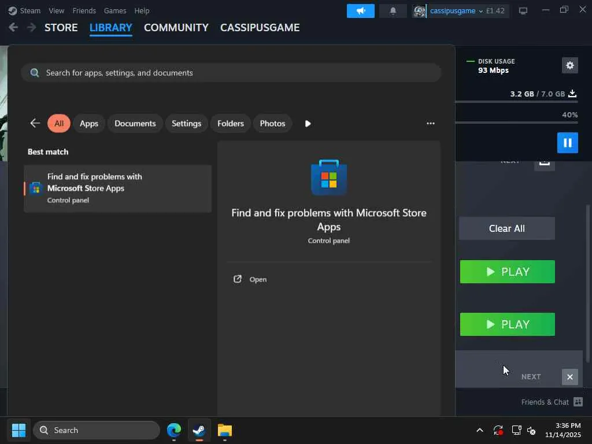
Task: Click the download progress bar showing 40%
Action: click(x=516, y=123)
